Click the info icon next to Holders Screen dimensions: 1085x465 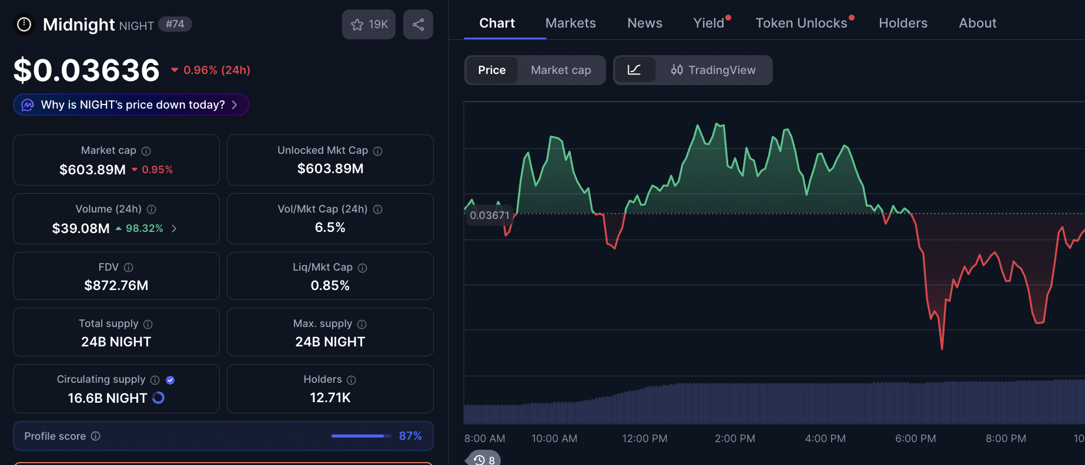351,380
